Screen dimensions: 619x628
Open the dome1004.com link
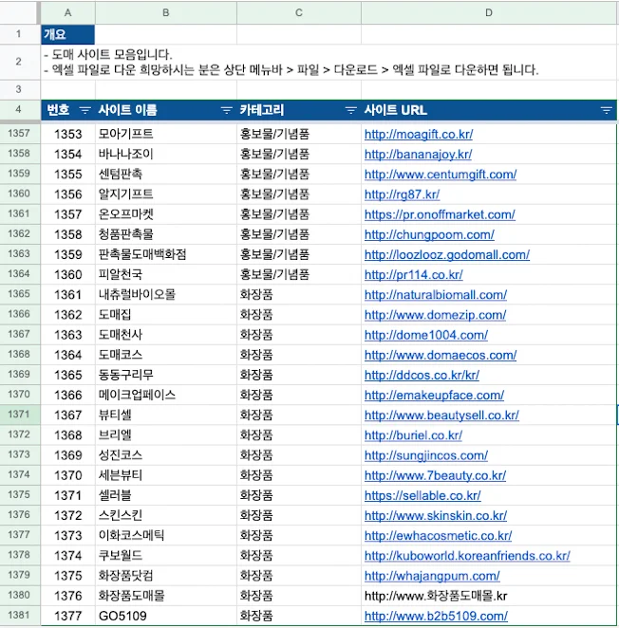click(426, 335)
